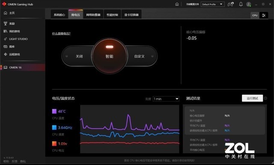Select the 关闭 undervolt mode
The height and width of the screenshot is (165, 274).
pyautogui.click(x=79, y=56)
